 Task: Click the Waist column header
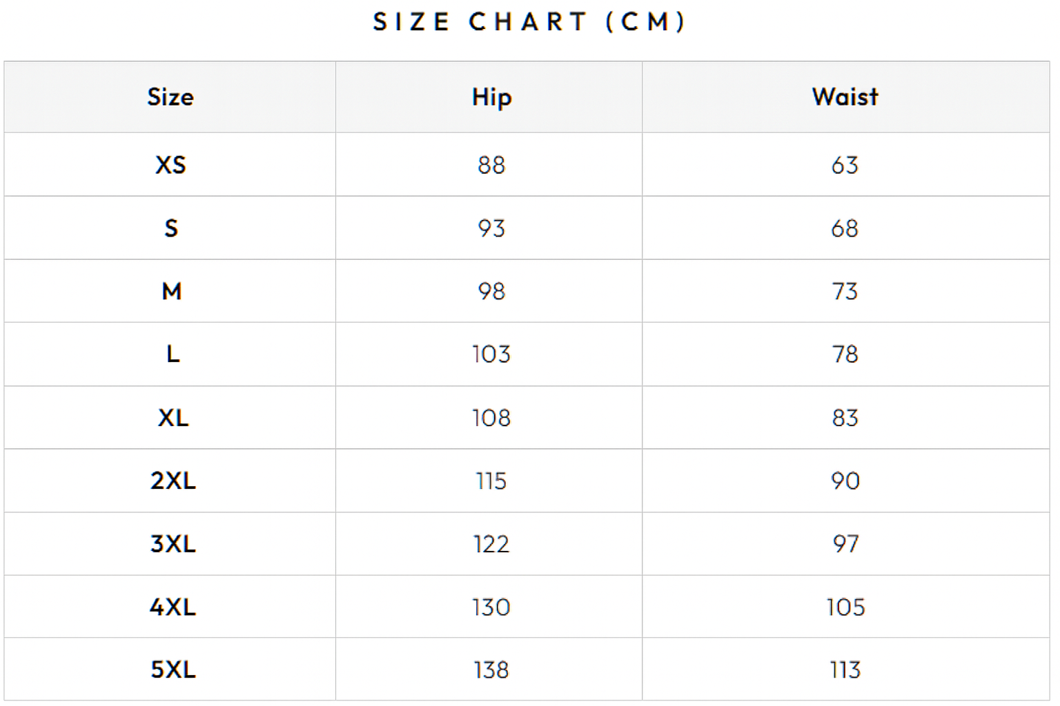pos(845,97)
